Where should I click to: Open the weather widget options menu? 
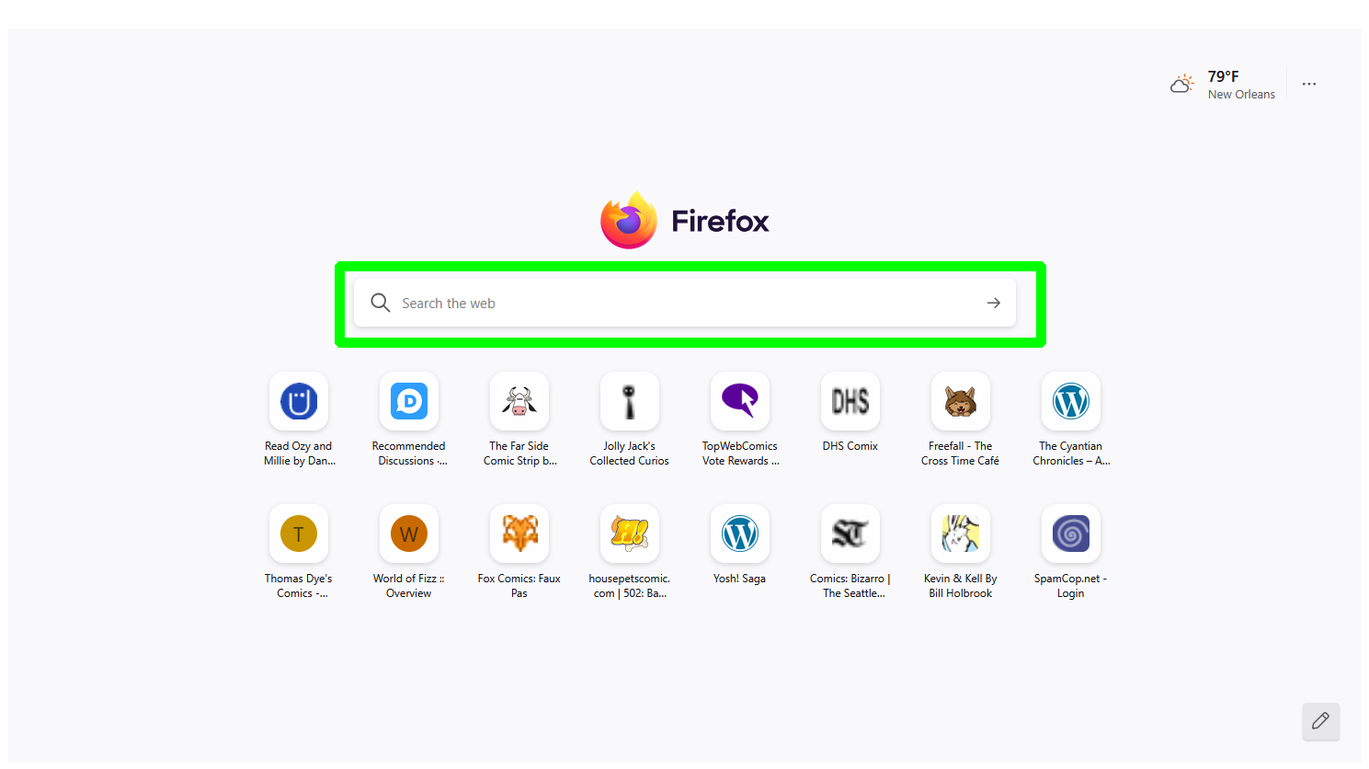point(1309,85)
